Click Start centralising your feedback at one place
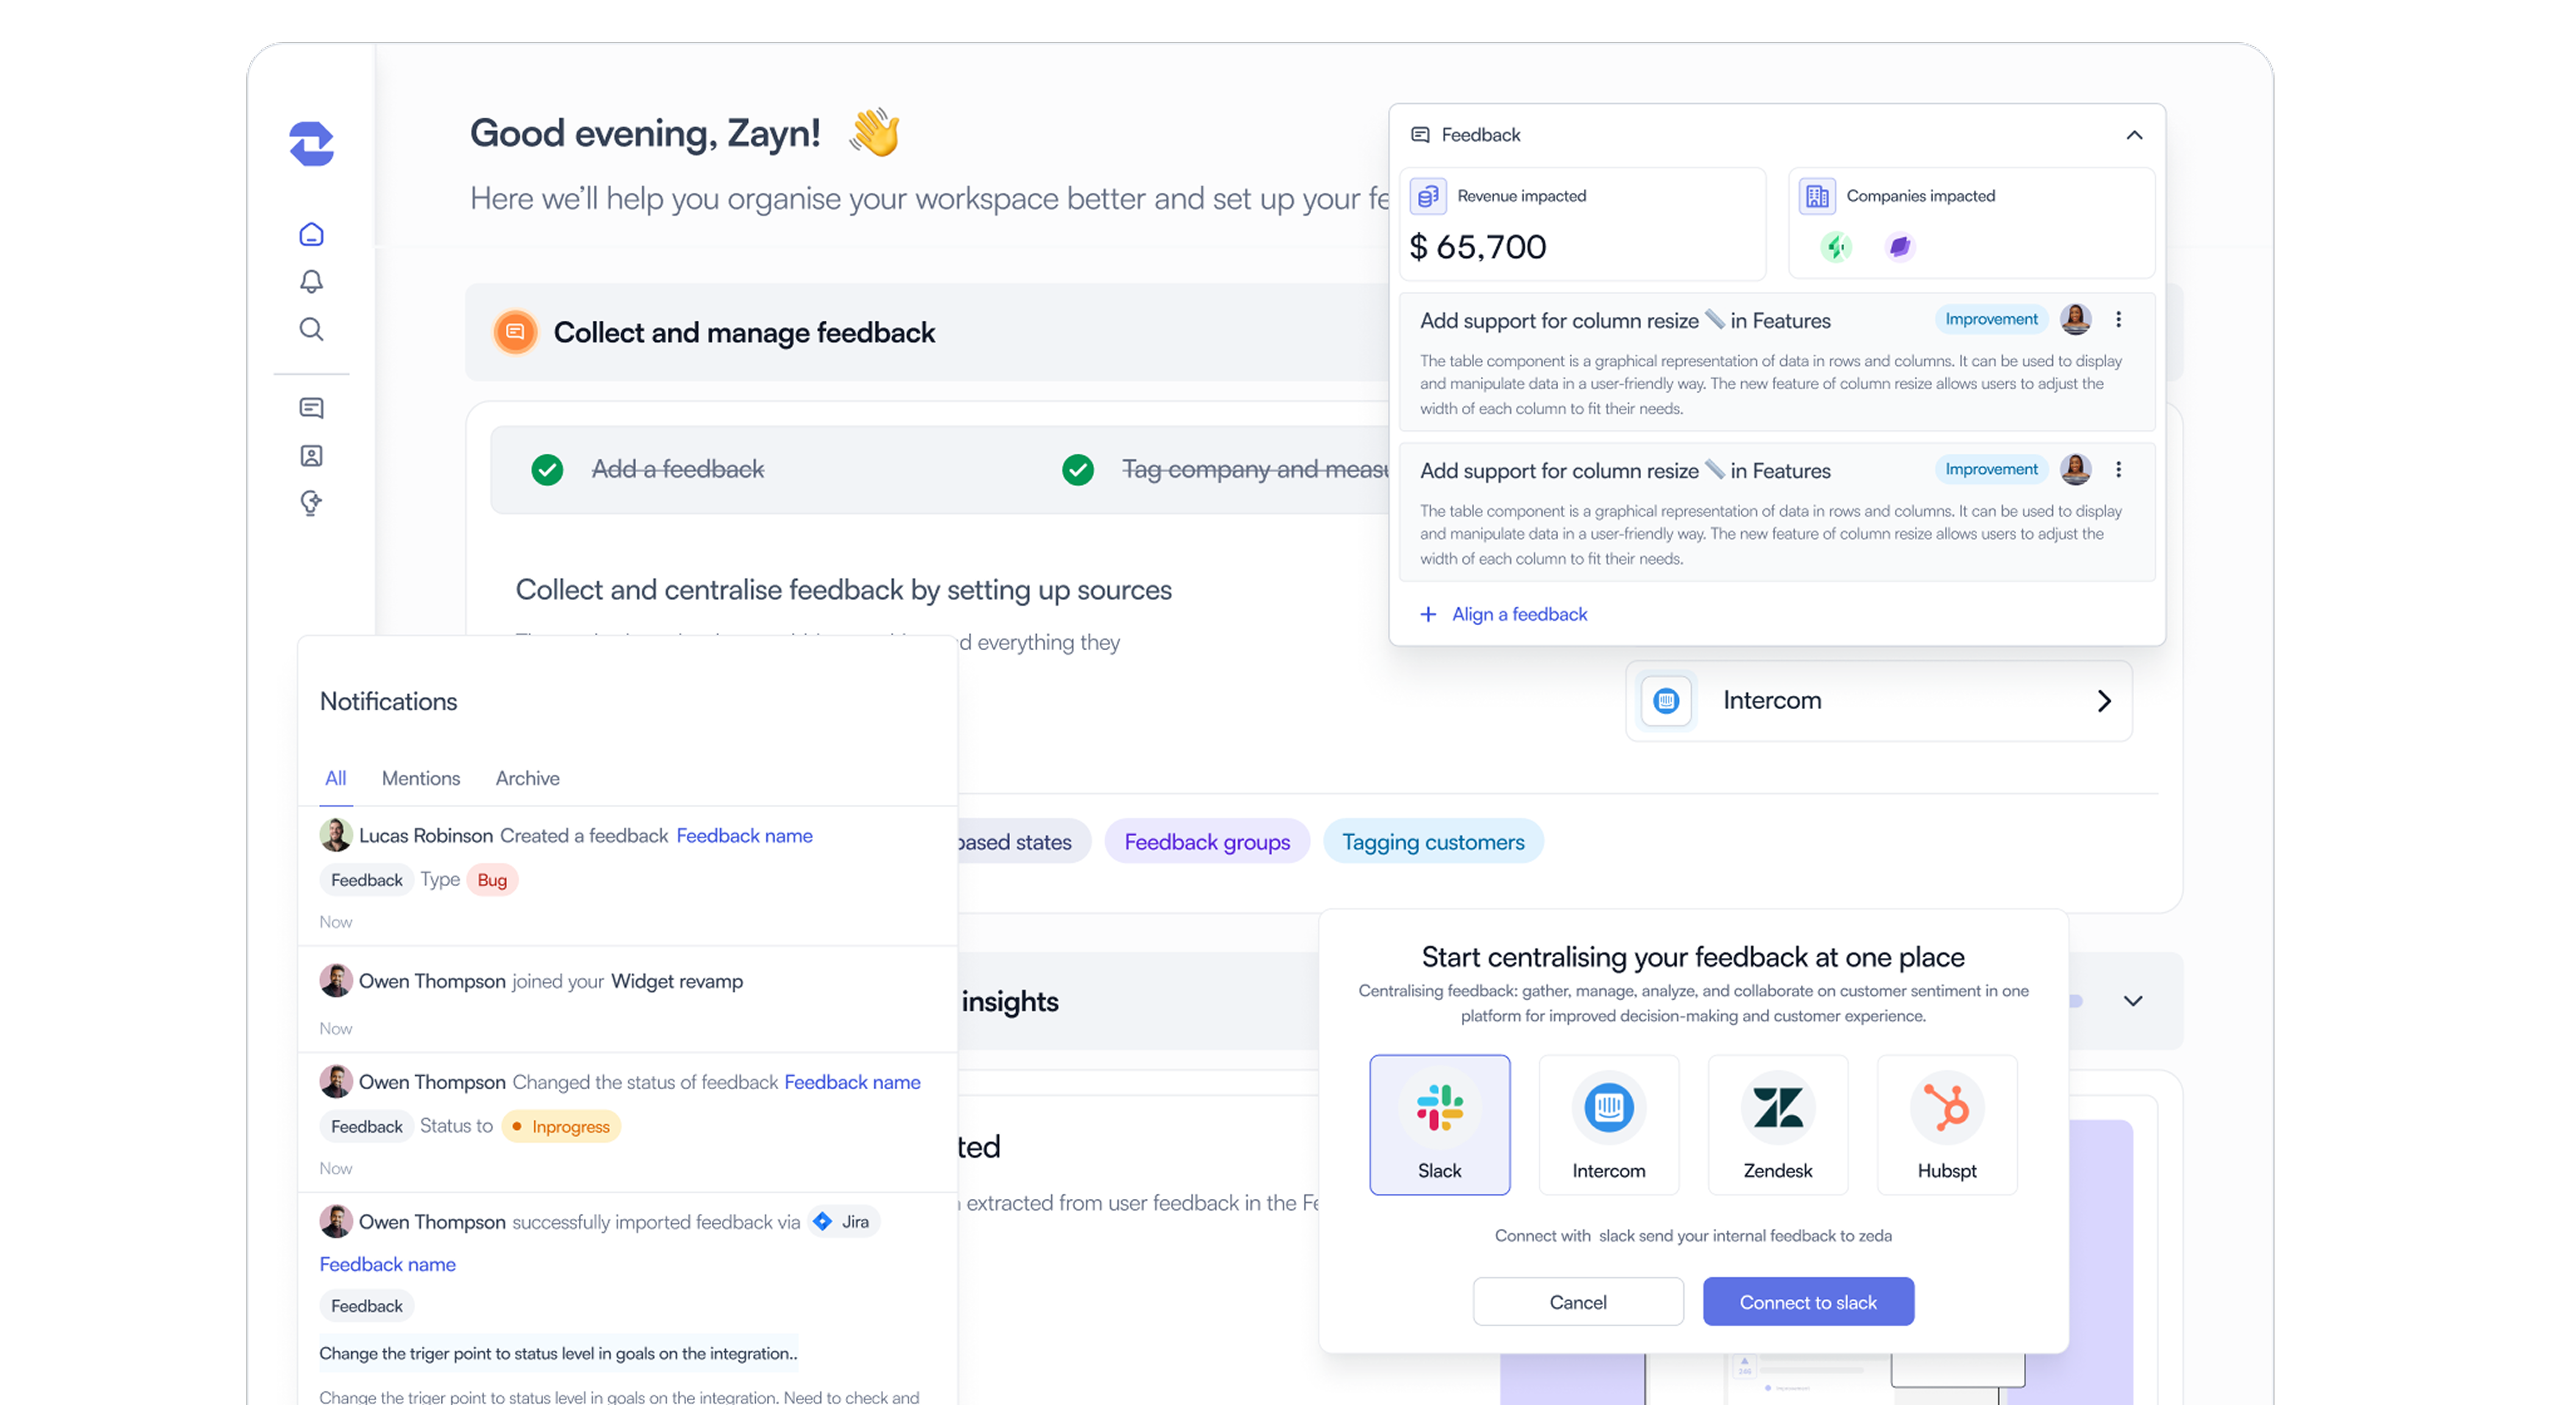The height and width of the screenshot is (1405, 2576). coord(1693,957)
